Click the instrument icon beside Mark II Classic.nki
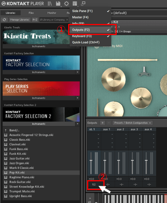This screenshot has width=167, height=203. (x=6, y=168)
